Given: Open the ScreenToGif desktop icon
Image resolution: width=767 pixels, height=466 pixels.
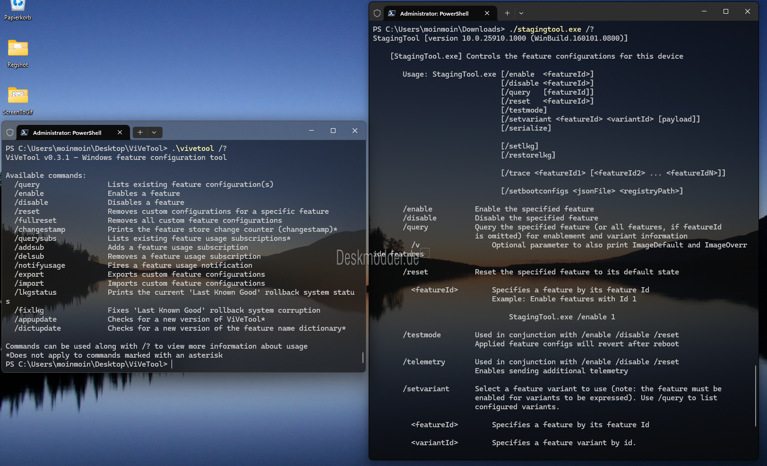Looking at the screenshot, I should coord(17,101).
